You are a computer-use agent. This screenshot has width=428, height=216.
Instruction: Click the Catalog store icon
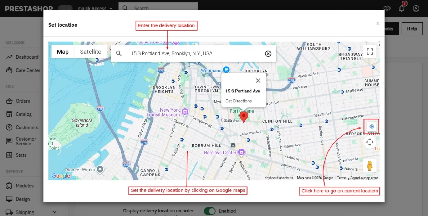point(9,114)
